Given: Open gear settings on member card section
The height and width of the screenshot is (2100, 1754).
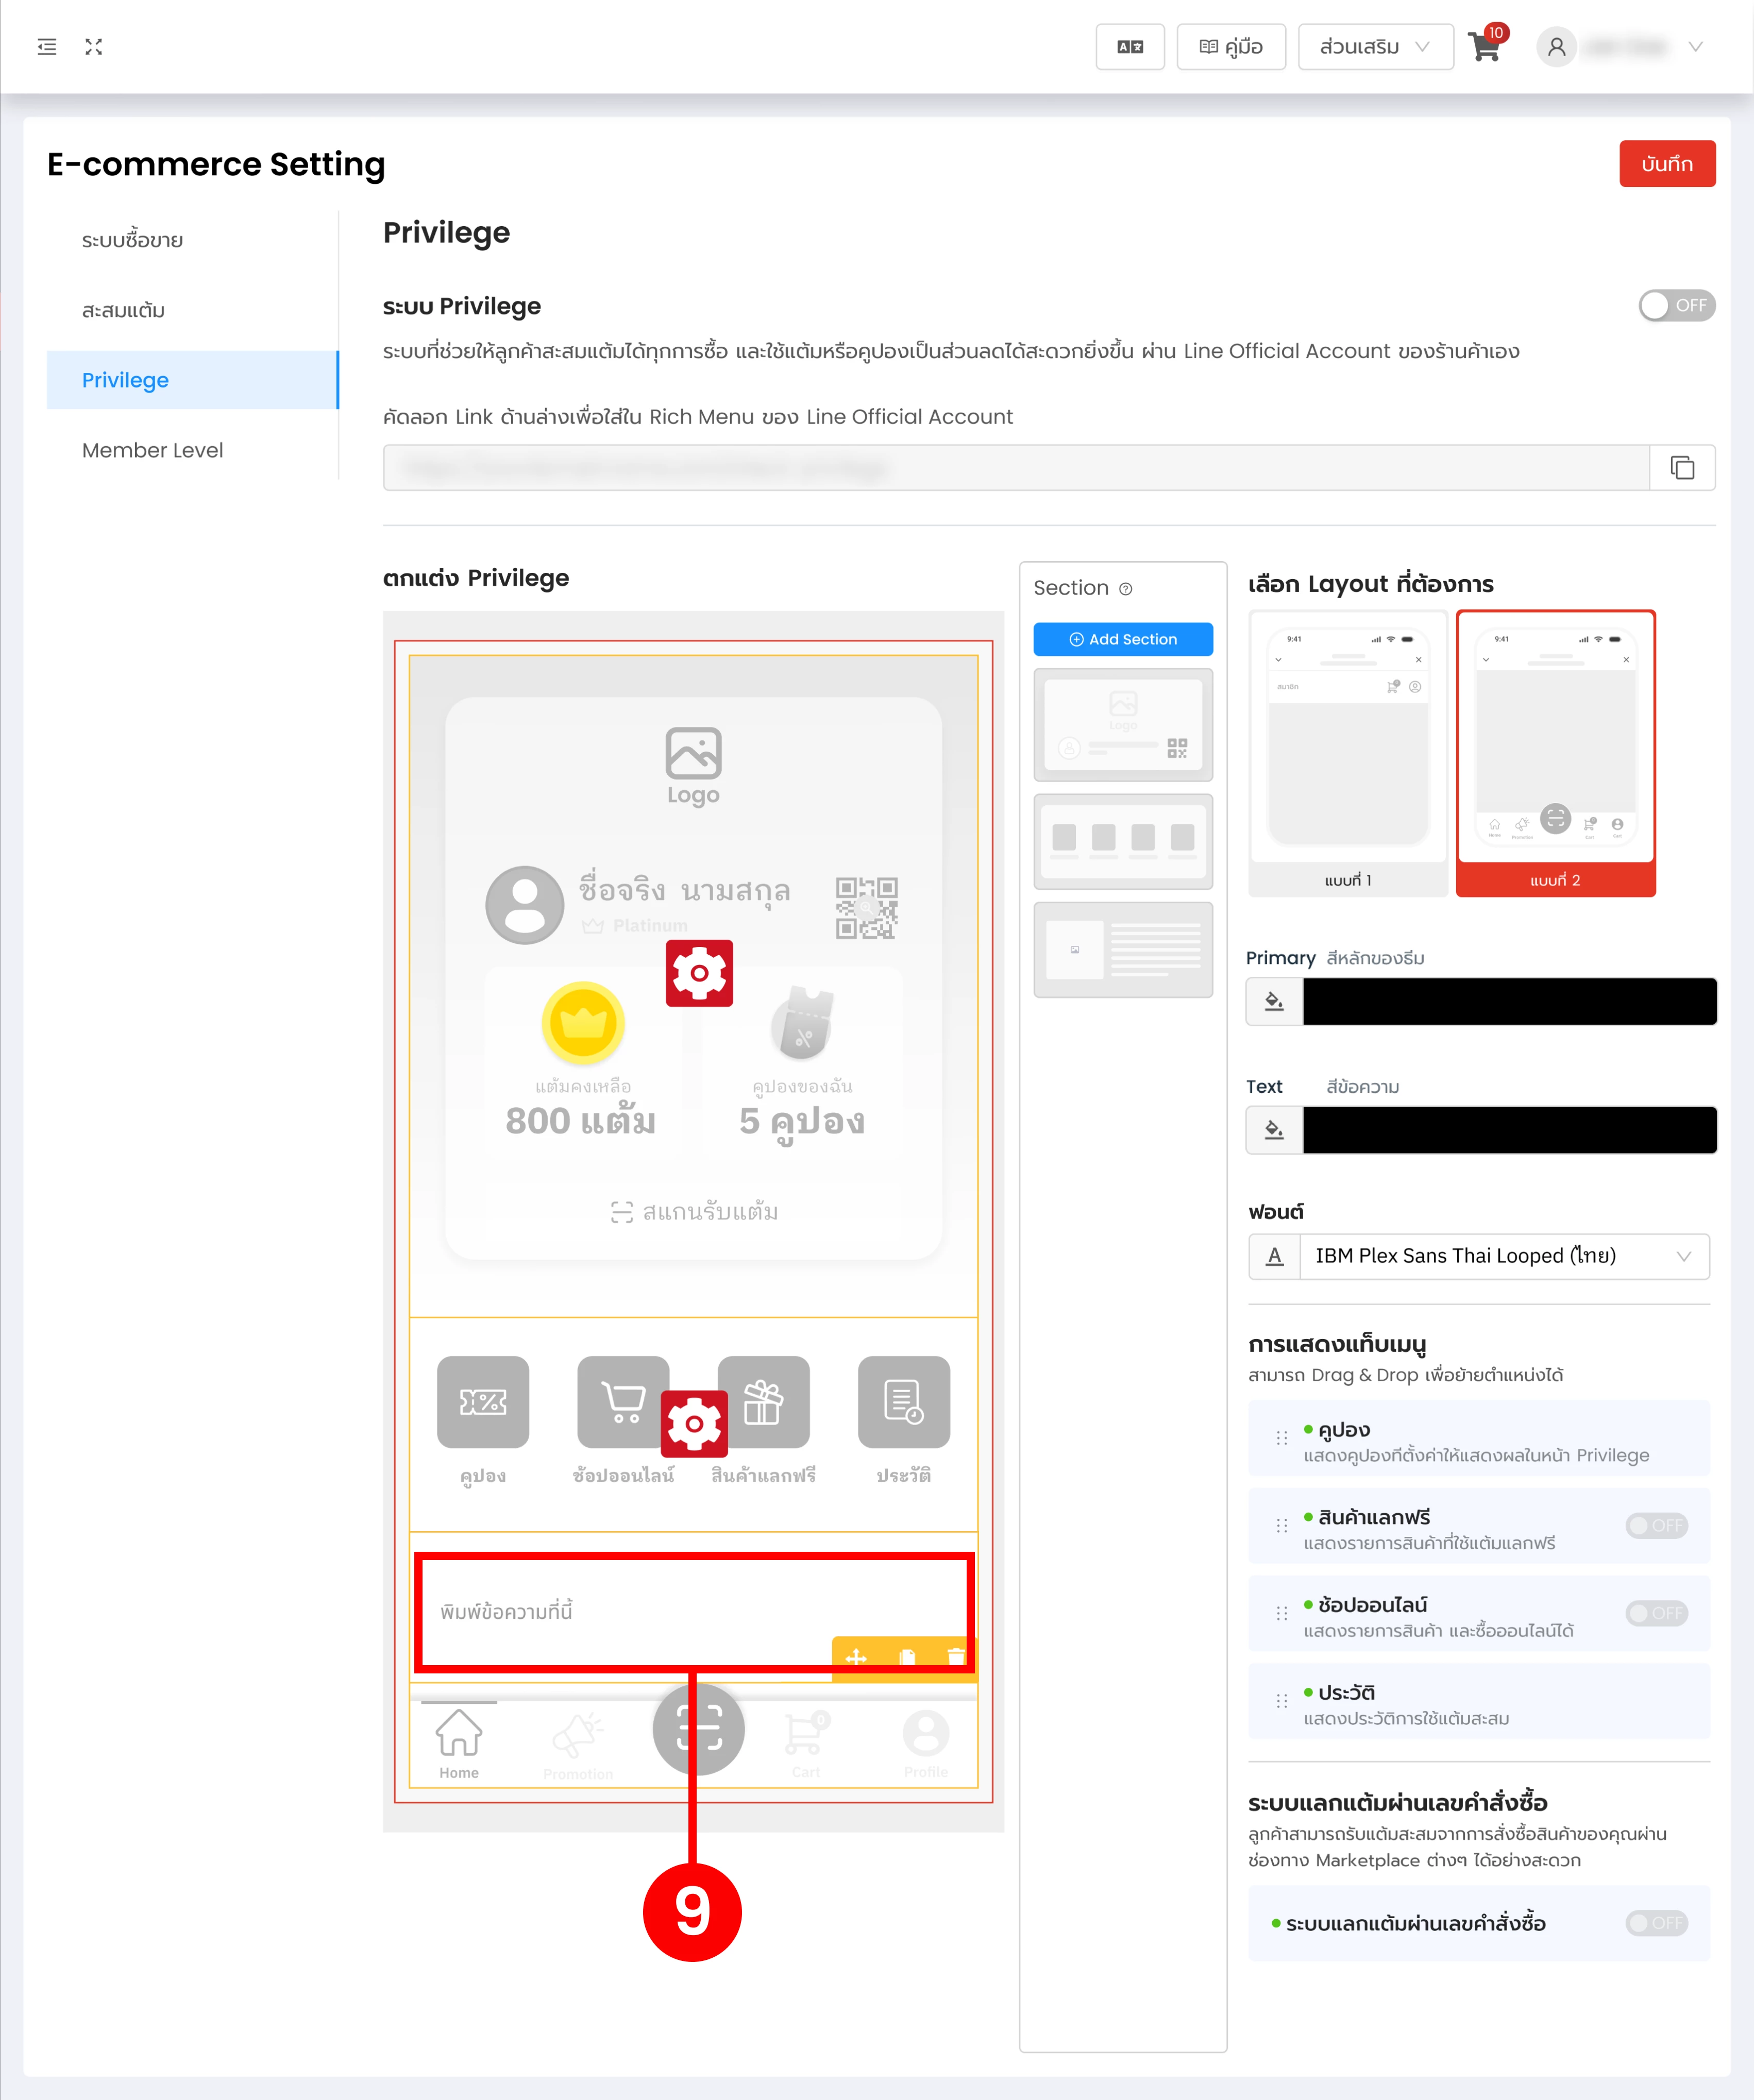Looking at the screenshot, I should pos(699,973).
